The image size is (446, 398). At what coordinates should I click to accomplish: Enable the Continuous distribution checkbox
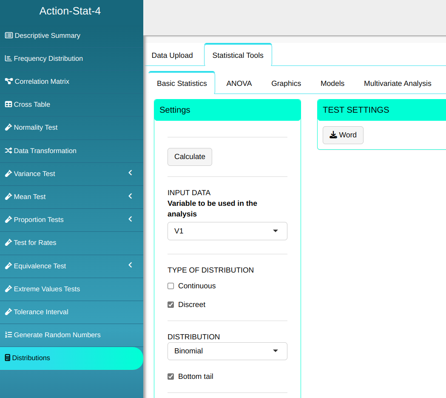click(171, 286)
